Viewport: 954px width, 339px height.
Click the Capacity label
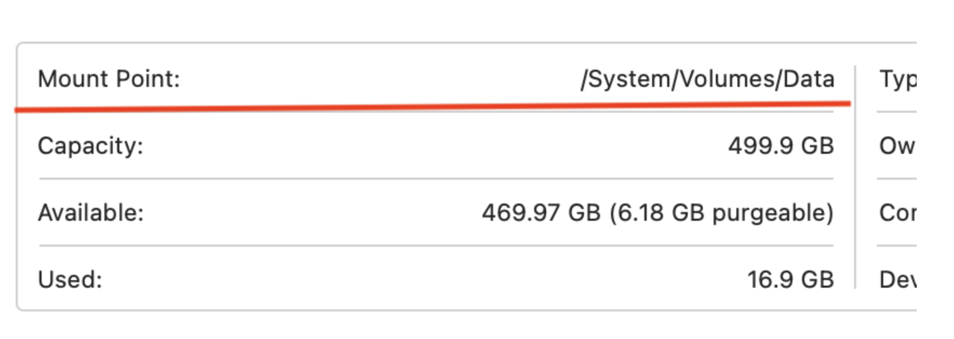[90, 146]
